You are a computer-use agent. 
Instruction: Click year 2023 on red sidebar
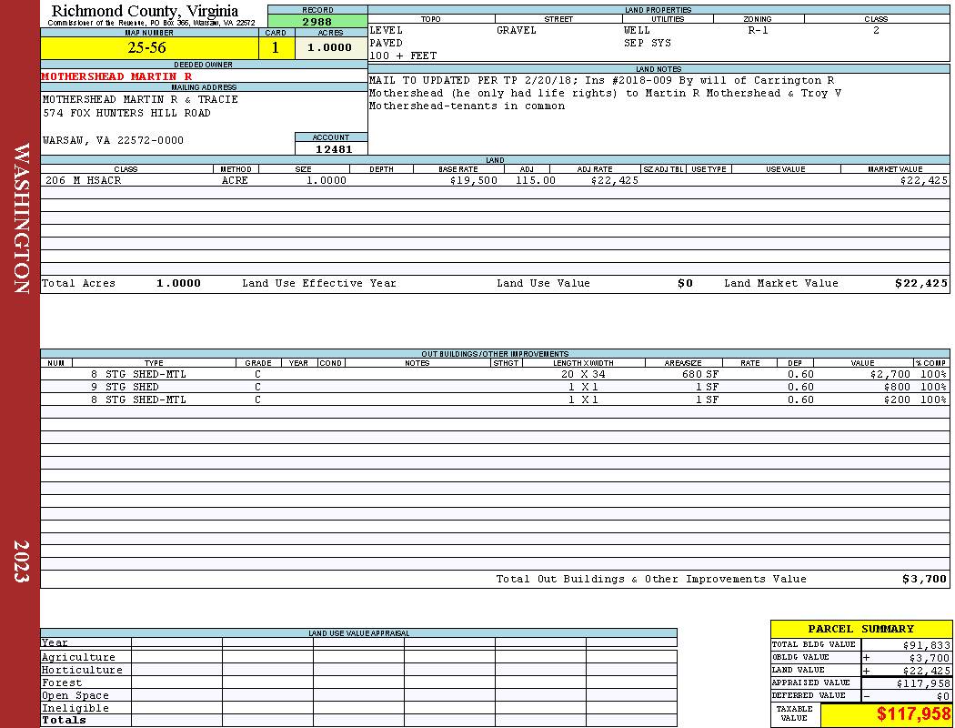tap(20, 561)
